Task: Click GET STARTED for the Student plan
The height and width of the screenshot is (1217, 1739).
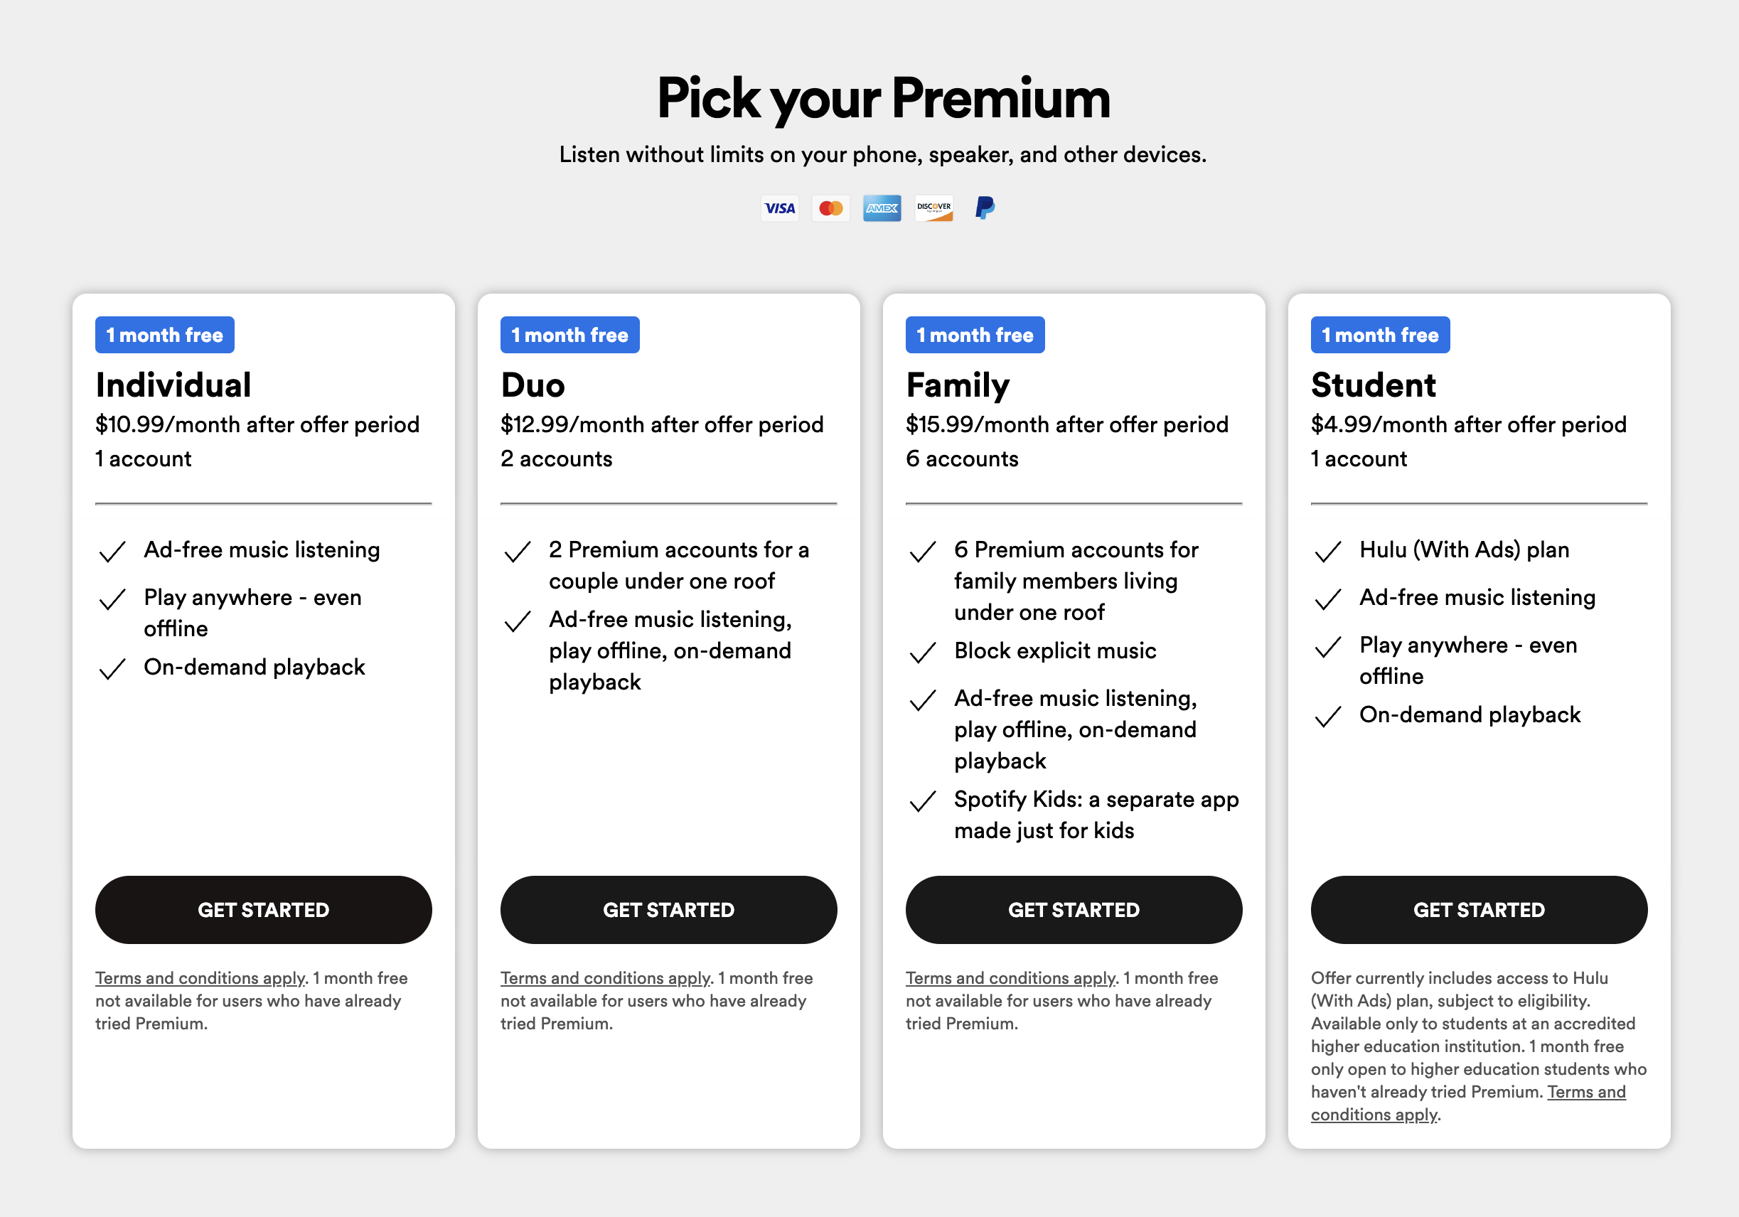Action: pyautogui.click(x=1480, y=909)
